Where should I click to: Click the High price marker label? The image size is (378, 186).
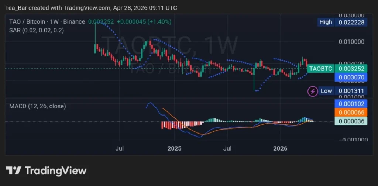coord(326,22)
